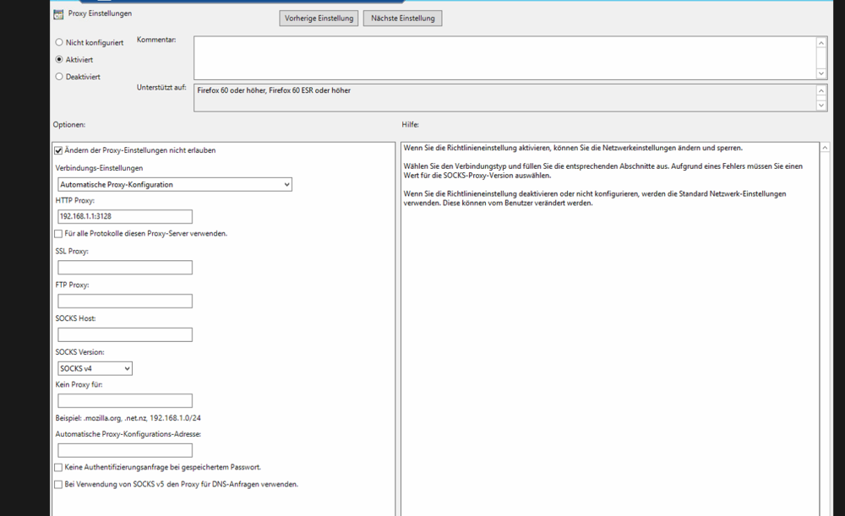Click the Nächste Einstellung button
The width and height of the screenshot is (845, 516).
click(402, 19)
